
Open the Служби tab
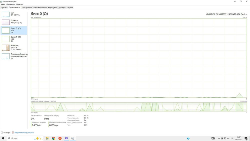point(70,8)
